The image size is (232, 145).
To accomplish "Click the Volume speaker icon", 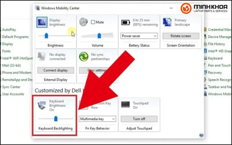I will pos(84,22).
